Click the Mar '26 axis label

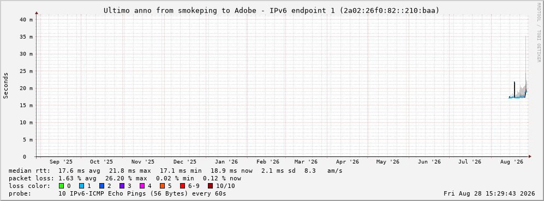click(306, 162)
